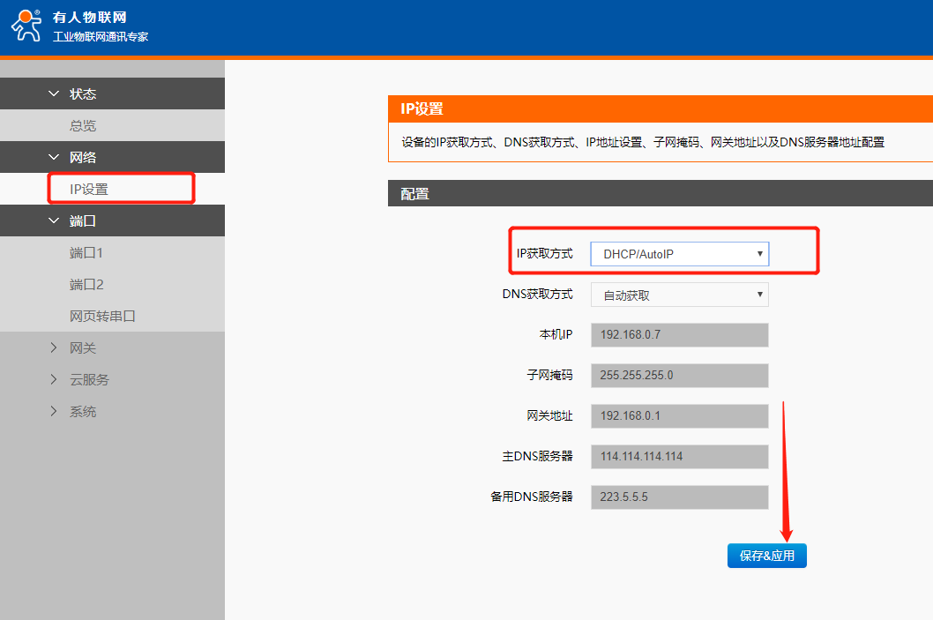Select IP设置 in the sidebar
Image resolution: width=933 pixels, height=620 pixels.
[89, 190]
